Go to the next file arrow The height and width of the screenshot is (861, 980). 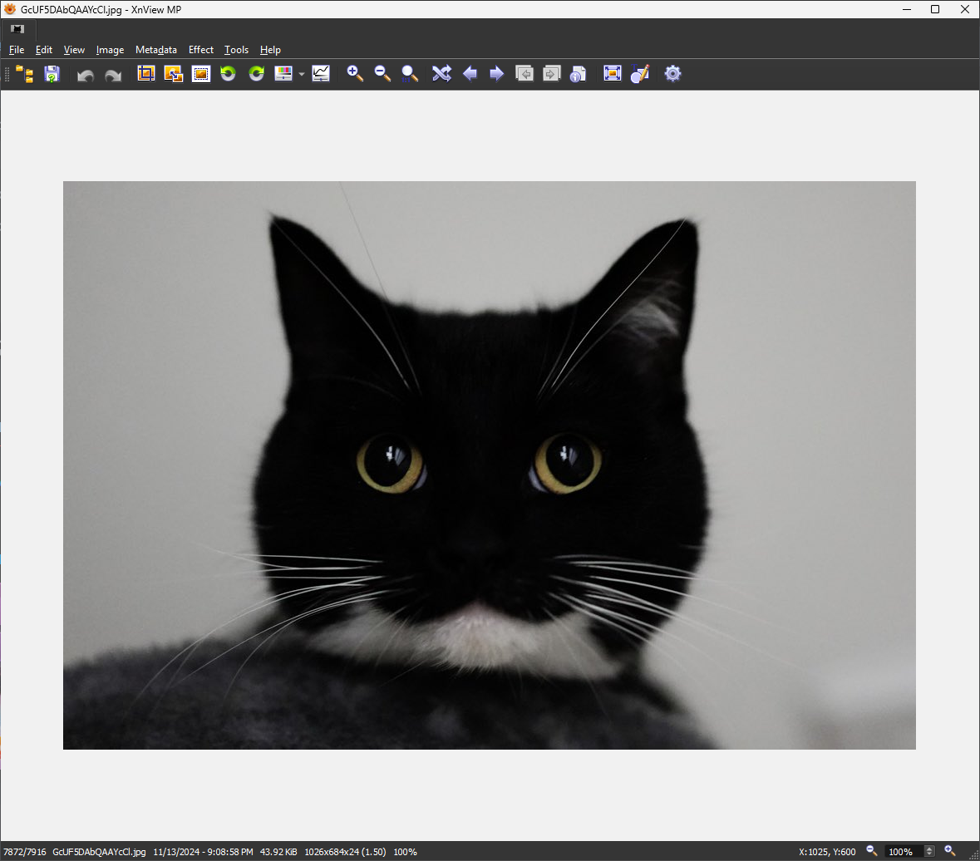pyautogui.click(x=497, y=74)
